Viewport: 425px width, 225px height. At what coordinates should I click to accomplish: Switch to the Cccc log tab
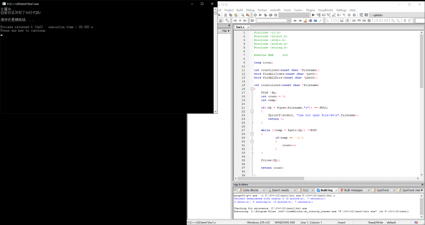click(305, 190)
